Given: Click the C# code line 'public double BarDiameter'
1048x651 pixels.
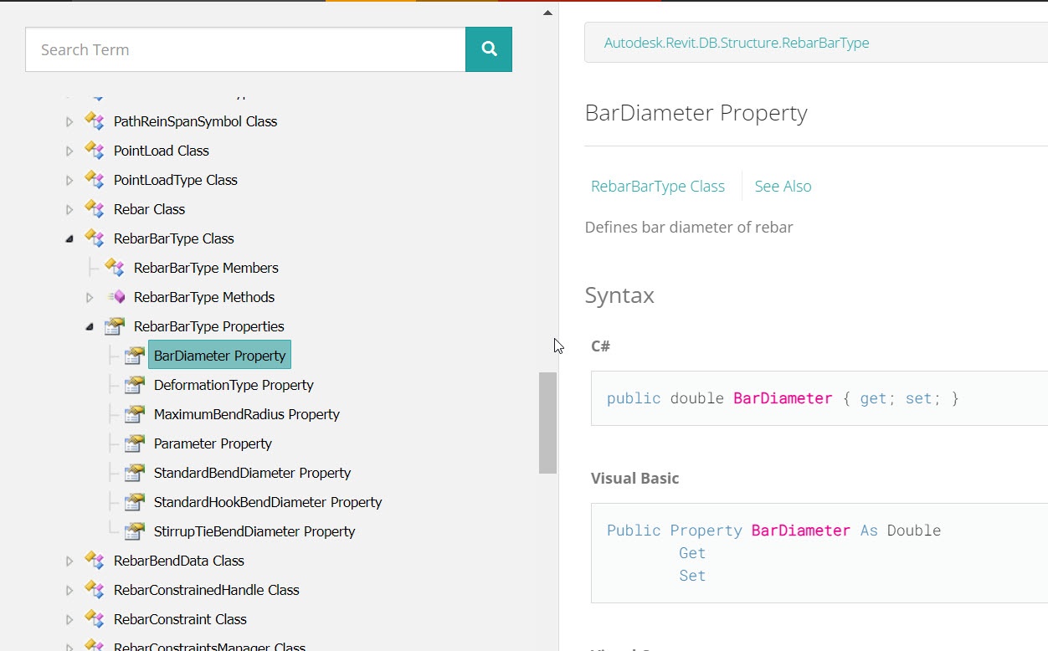Looking at the screenshot, I should pyautogui.click(x=783, y=398).
